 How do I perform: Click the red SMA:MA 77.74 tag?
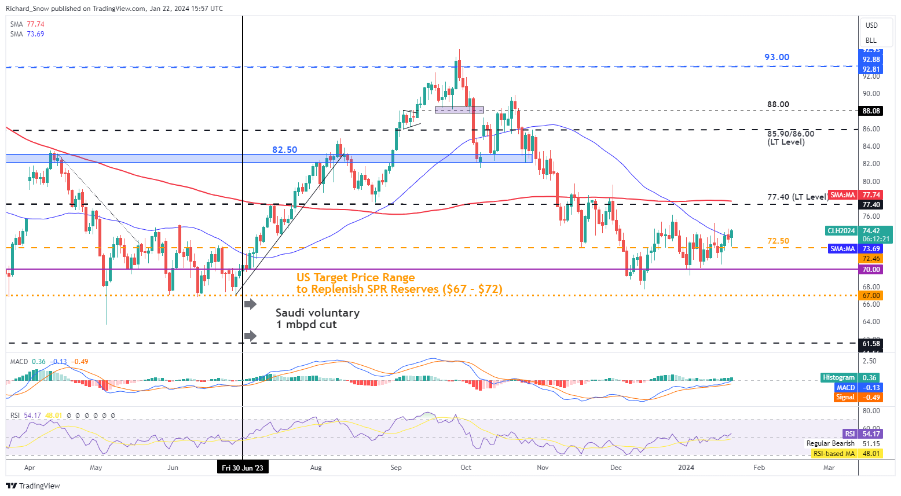click(x=855, y=195)
